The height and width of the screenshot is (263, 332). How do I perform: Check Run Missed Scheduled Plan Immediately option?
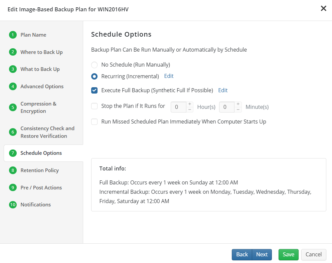pos(94,122)
